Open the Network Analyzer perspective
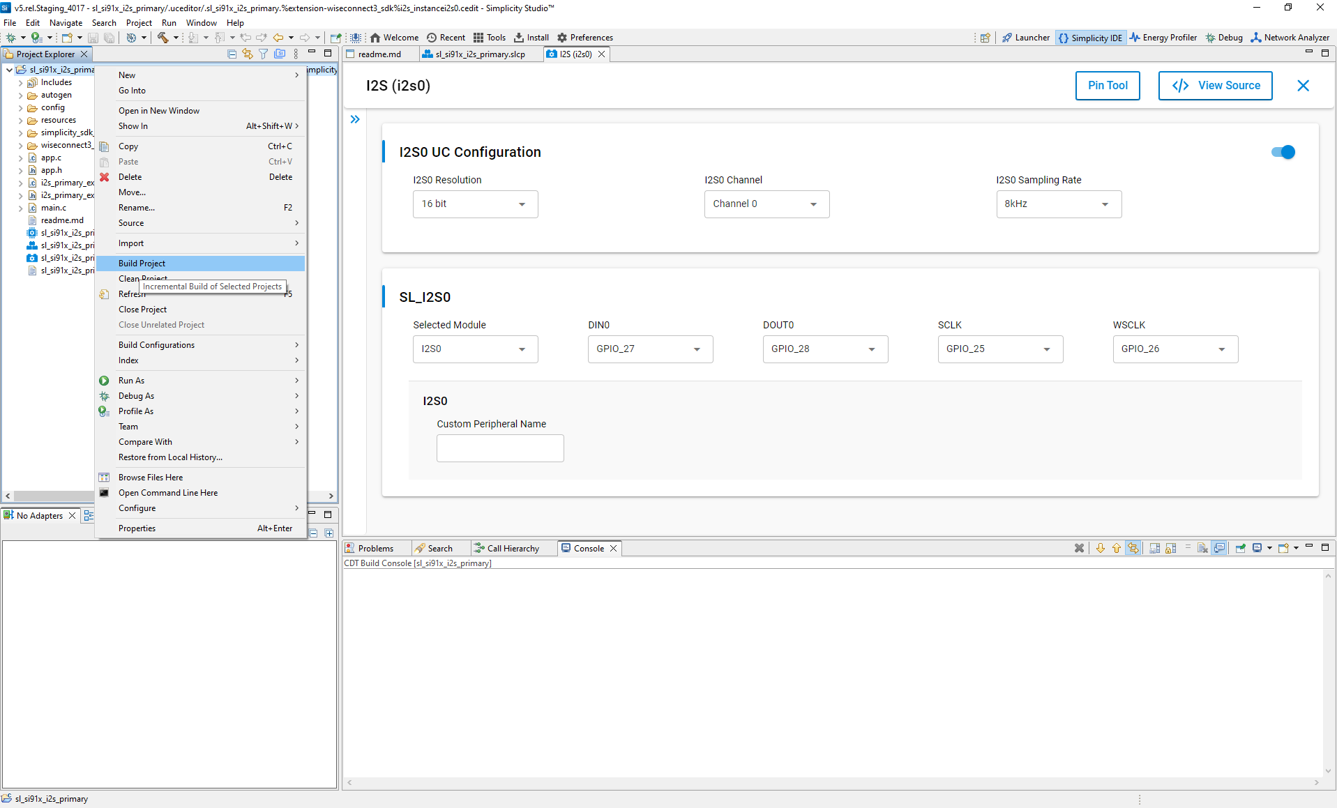Image resolution: width=1337 pixels, height=808 pixels. coord(1290,38)
